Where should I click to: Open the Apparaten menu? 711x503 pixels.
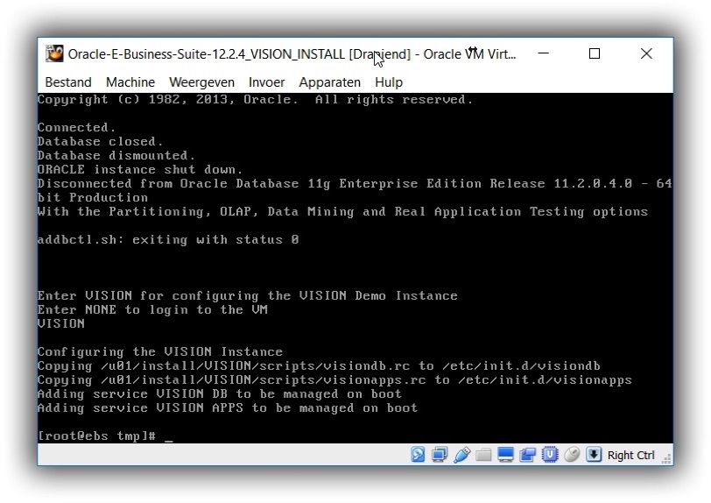point(329,82)
